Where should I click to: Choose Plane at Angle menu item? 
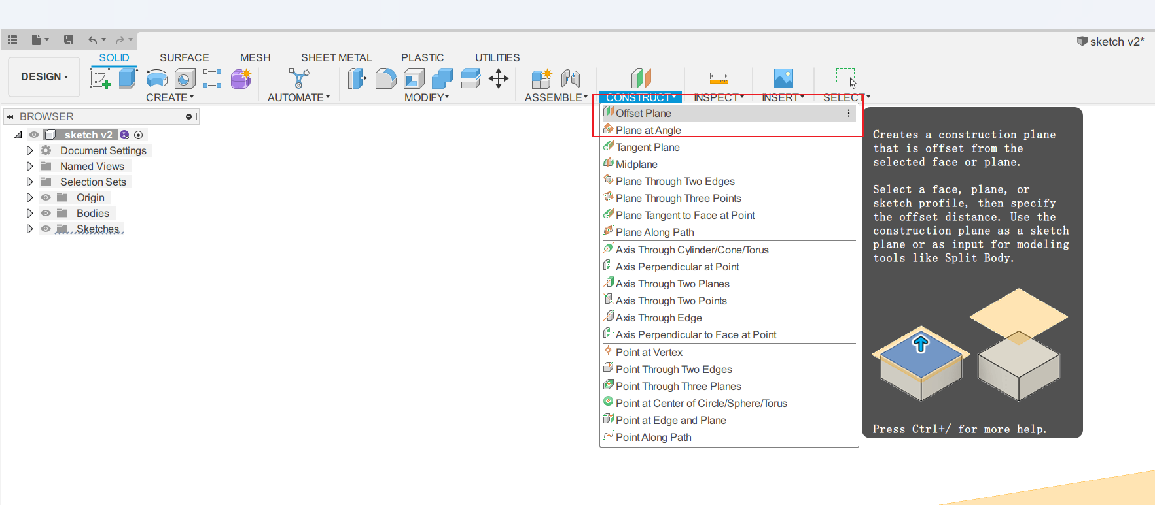point(729,130)
